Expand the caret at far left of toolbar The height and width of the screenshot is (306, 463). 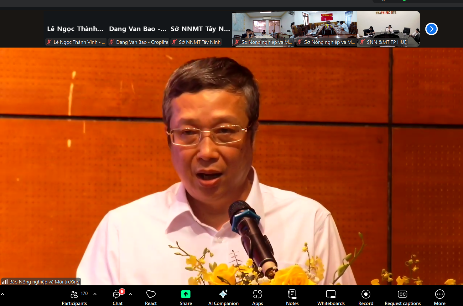point(3,294)
